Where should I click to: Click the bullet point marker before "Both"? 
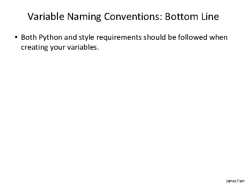click(16, 37)
